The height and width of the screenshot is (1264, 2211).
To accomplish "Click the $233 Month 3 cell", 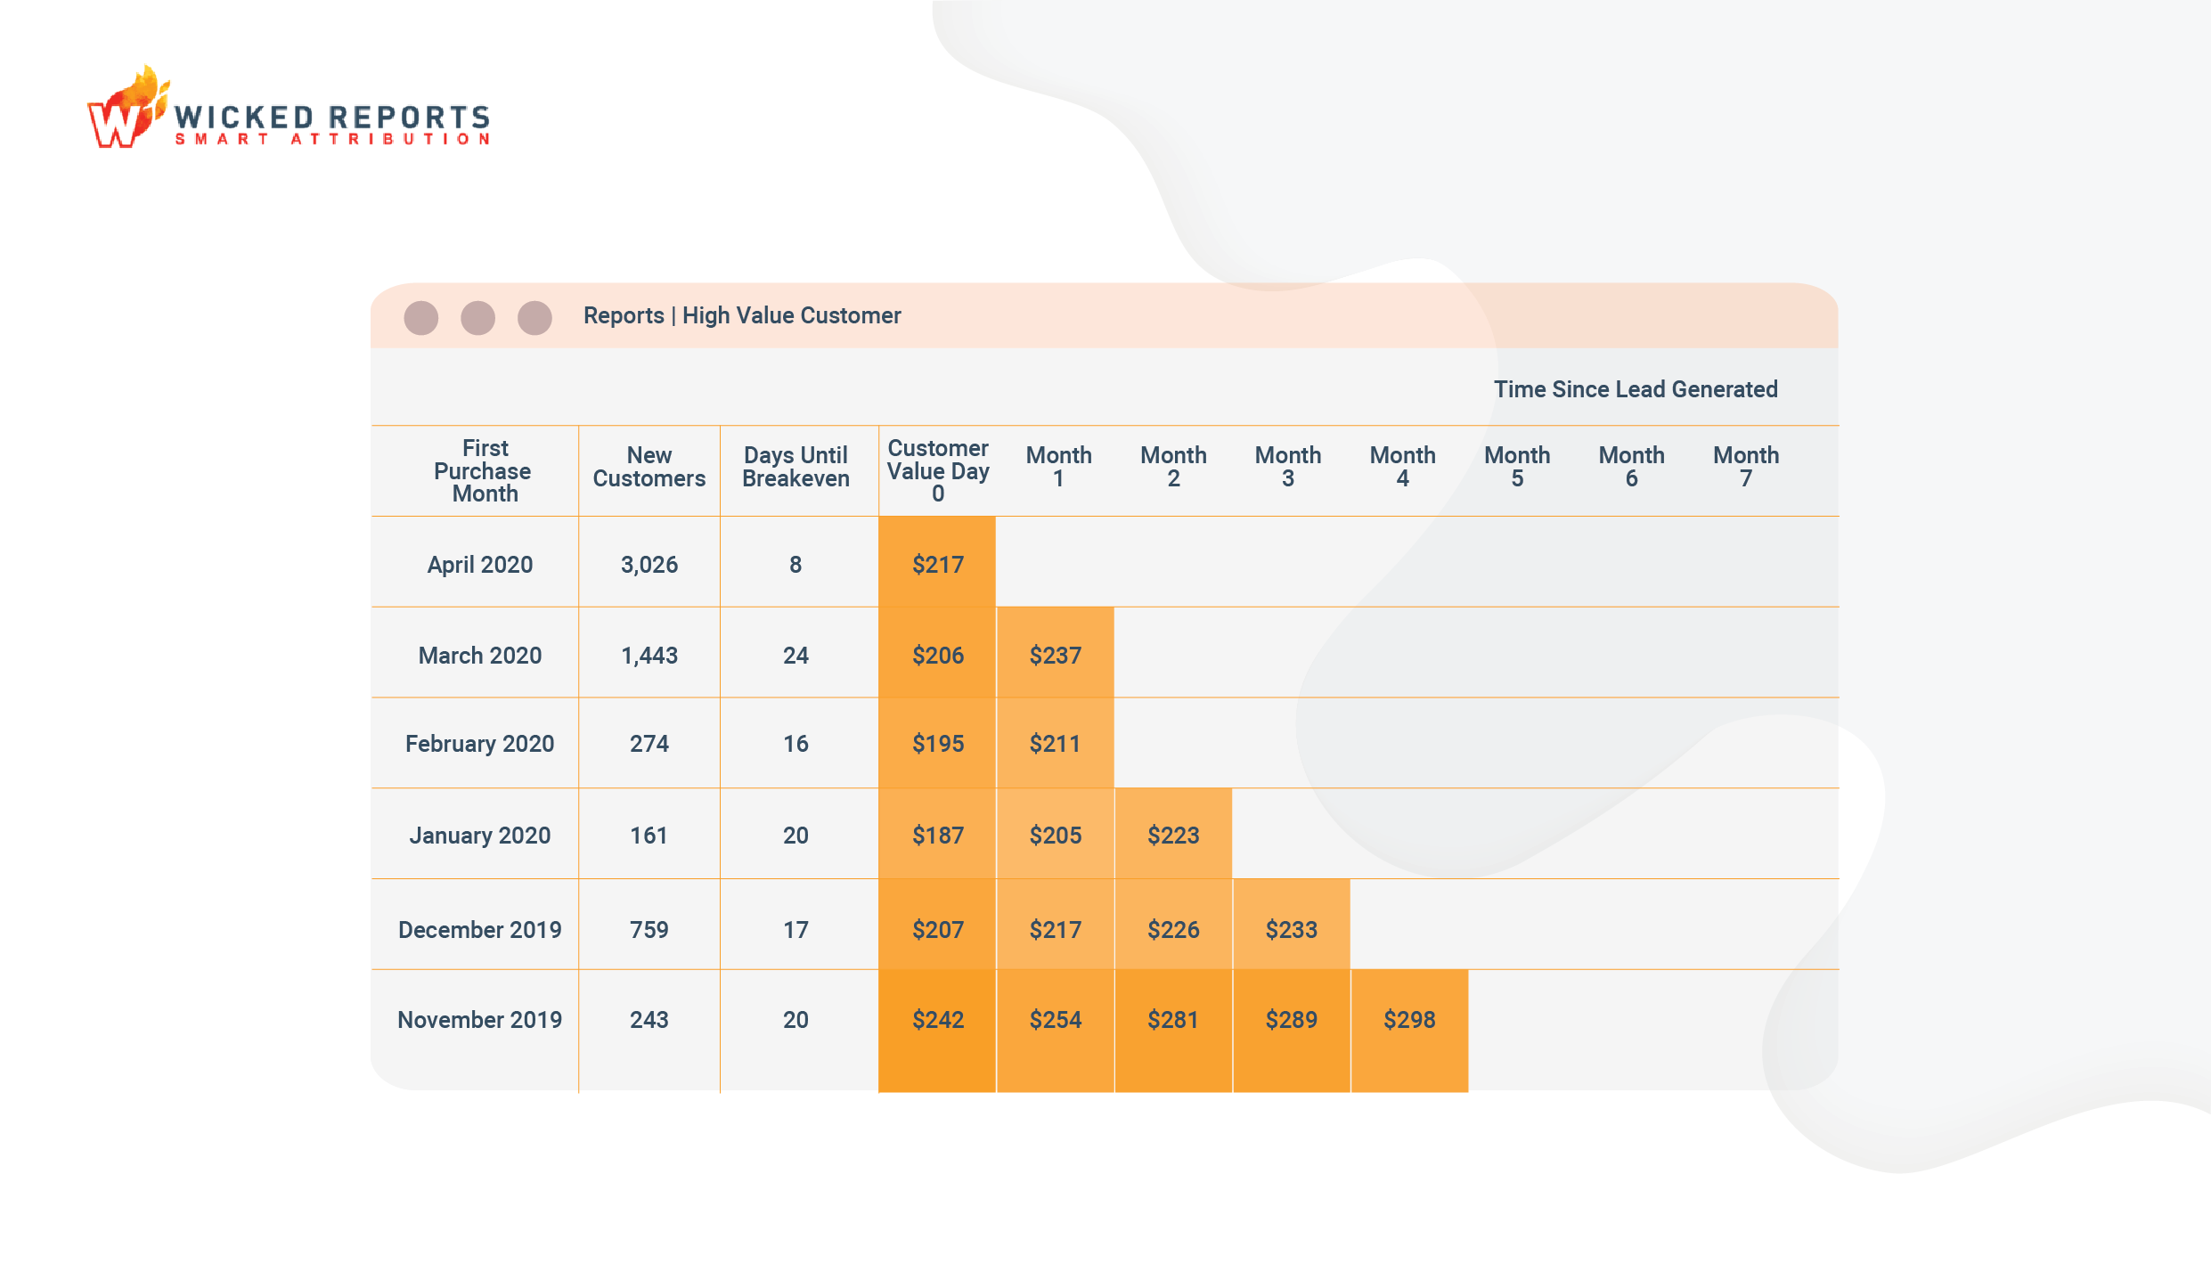I will coord(1292,925).
